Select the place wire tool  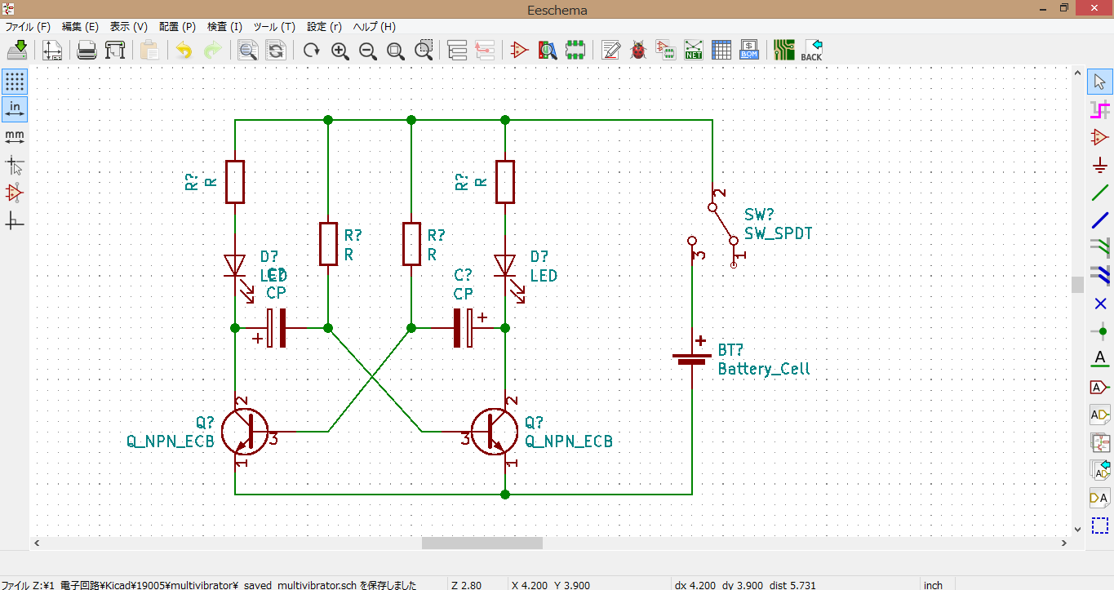coord(1100,193)
